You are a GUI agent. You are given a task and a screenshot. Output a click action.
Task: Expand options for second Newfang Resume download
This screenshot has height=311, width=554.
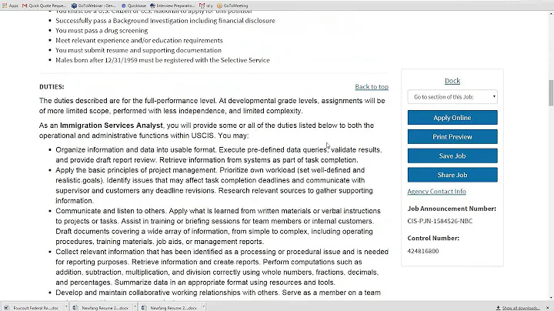[x=203, y=306]
